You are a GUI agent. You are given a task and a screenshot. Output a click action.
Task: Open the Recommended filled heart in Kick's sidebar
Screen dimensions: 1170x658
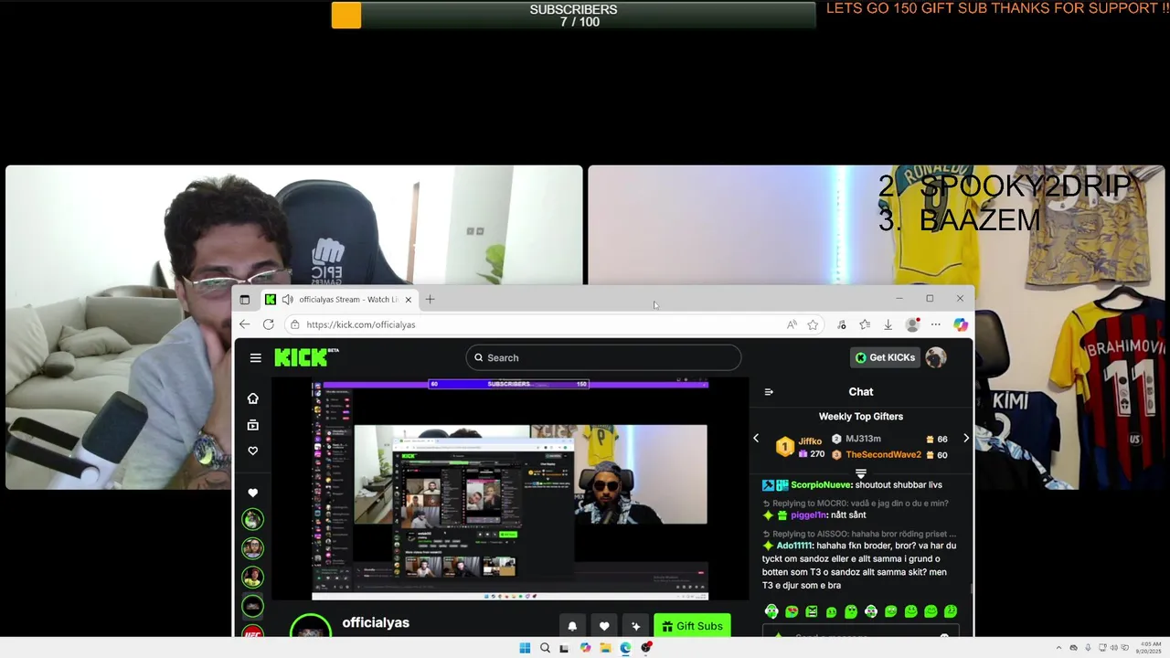[x=253, y=493]
